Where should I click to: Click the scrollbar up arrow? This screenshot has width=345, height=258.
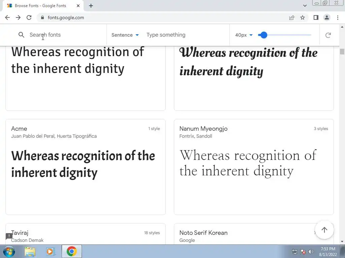(x=342, y=27)
